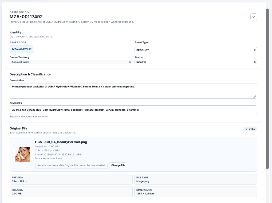Open the Owner Territory dropdown
The height and width of the screenshot is (203, 272).
point(71,62)
